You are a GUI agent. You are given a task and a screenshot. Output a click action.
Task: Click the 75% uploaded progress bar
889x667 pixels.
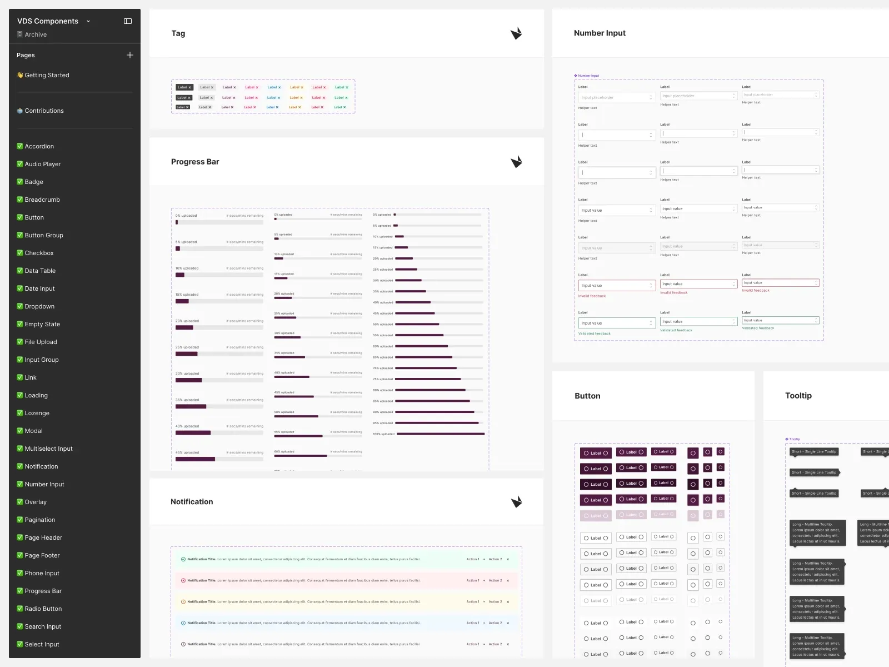[439, 379]
